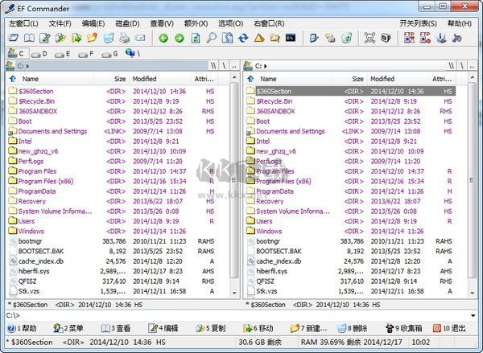Open the 左窗口(L) menu
Image resolution: width=483 pixels, height=353 pixels.
[23, 23]
